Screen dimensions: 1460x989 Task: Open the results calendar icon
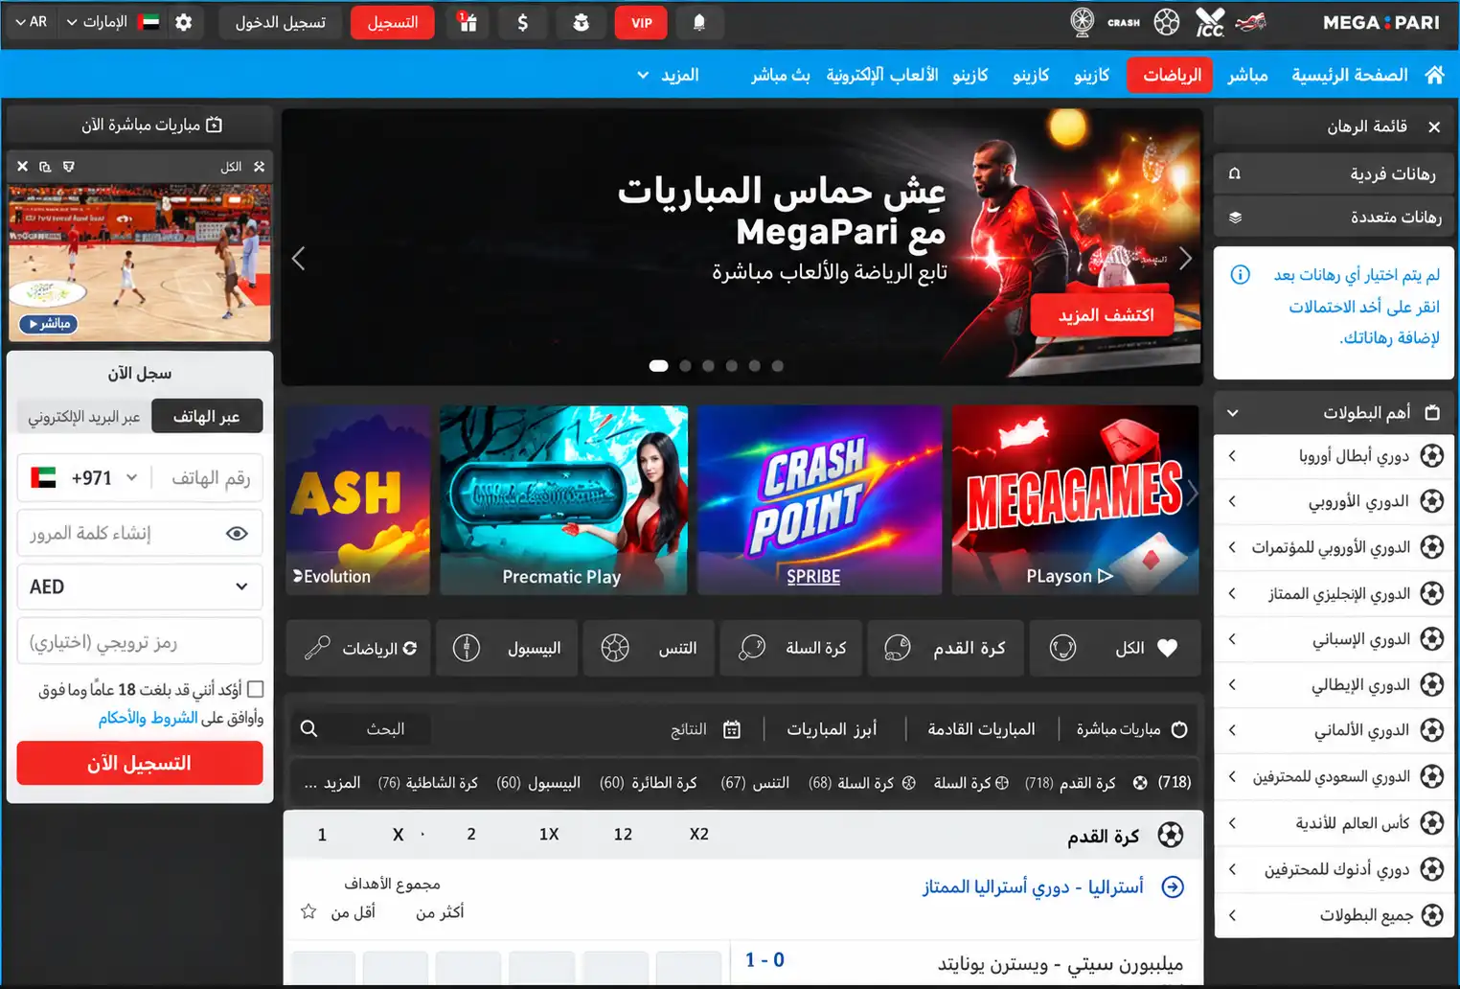(732, 729)
